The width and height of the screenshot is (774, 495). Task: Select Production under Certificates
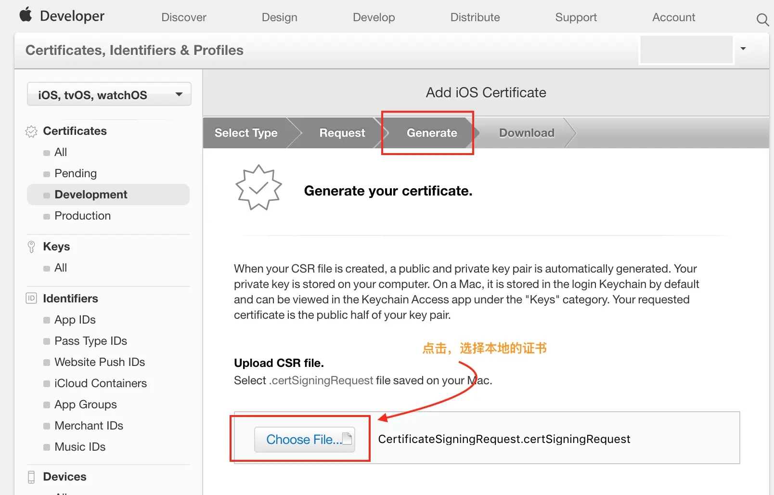point(82,216)
